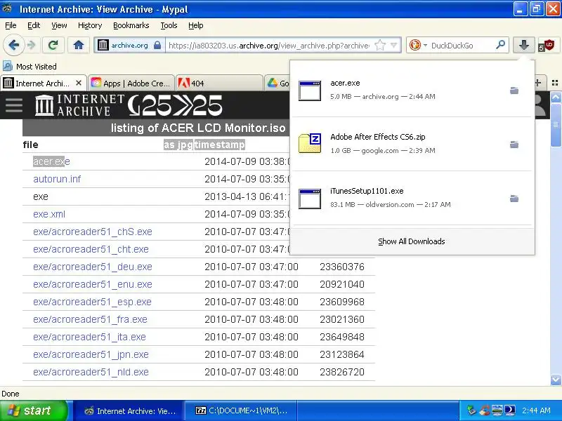Go back with the Back arrow button
The image size is (562, 421).
[13, 45]
